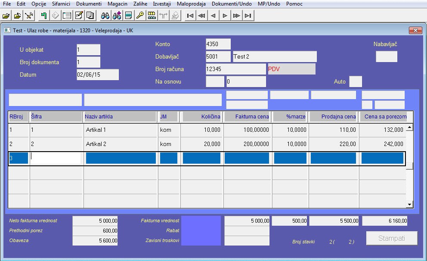Viewport: 427px width, 261px height.
Task: Click the copy documents icon
Action: [90, 16]
